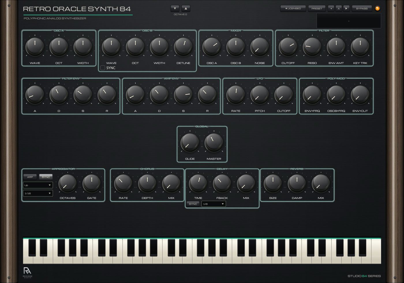Screen dimensions: 404x283
Task: Click the Filter RESO knob
Action: coord(312,47)
